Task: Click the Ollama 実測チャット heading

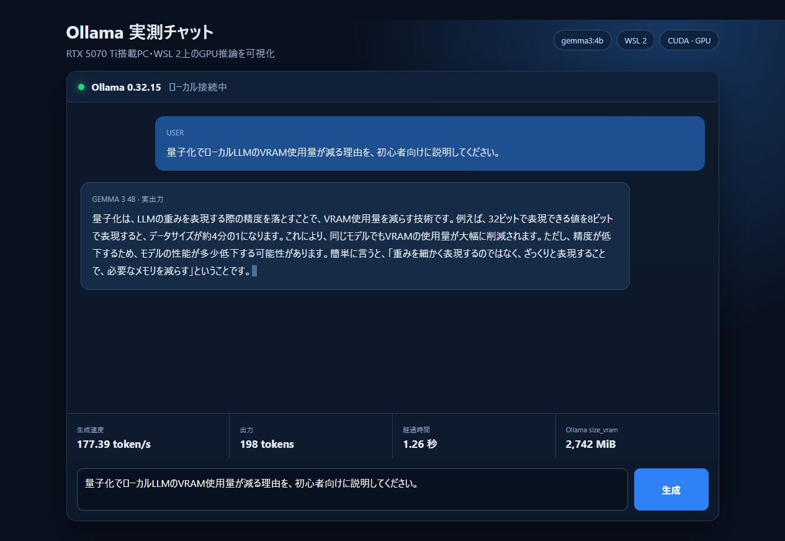Action: [140, 32]
